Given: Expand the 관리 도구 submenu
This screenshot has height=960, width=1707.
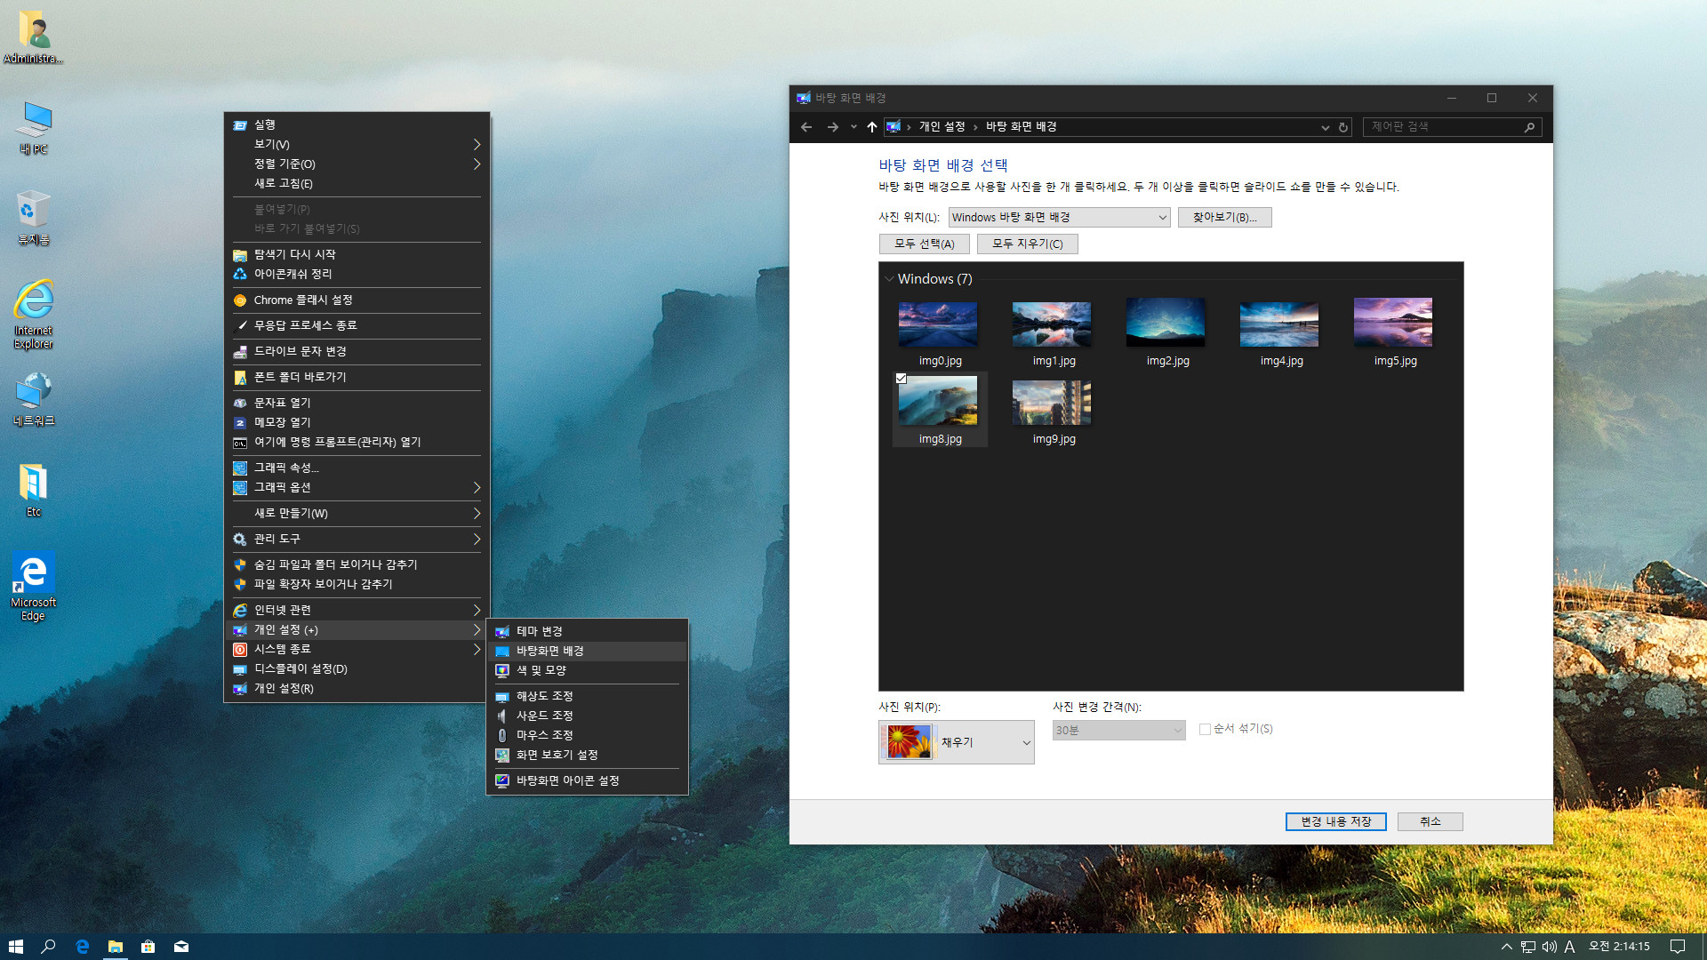Looking at the screenshot, I should coord(356,539).
